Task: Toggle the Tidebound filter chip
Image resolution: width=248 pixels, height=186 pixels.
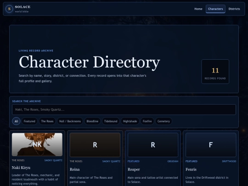Action: tap(111, 121)
